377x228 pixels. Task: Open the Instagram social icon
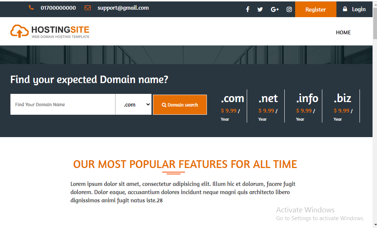coord(289,9)
